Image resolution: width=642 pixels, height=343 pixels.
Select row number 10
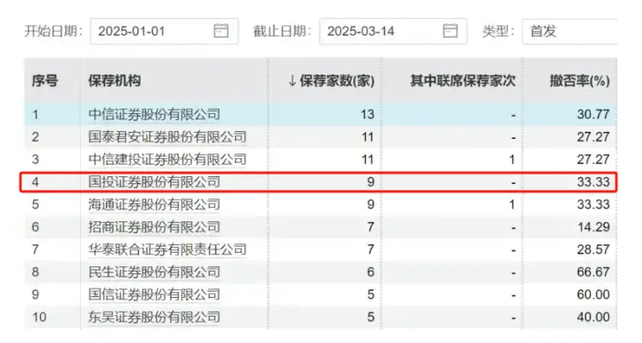tap(39, 317)
